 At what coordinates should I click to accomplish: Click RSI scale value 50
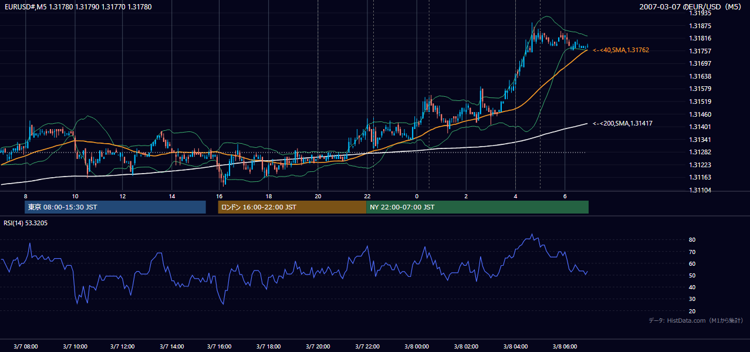pos(692,275)
